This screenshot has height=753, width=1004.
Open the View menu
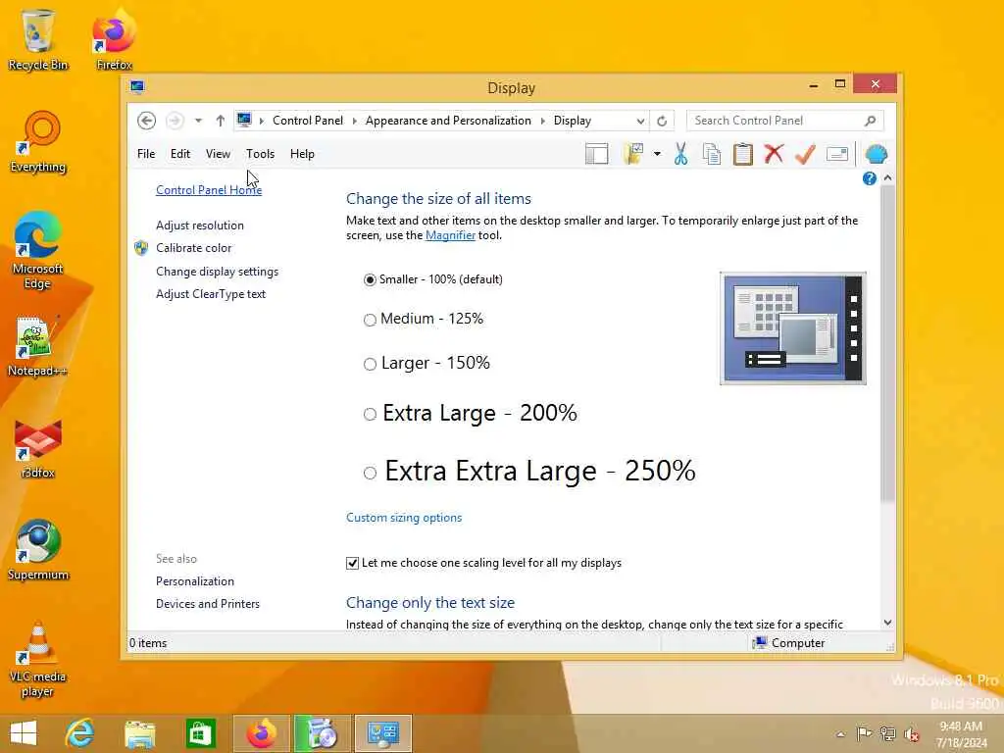[218, 154]
